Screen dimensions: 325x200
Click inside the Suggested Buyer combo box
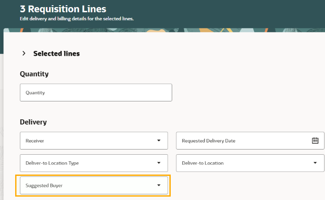85,185
